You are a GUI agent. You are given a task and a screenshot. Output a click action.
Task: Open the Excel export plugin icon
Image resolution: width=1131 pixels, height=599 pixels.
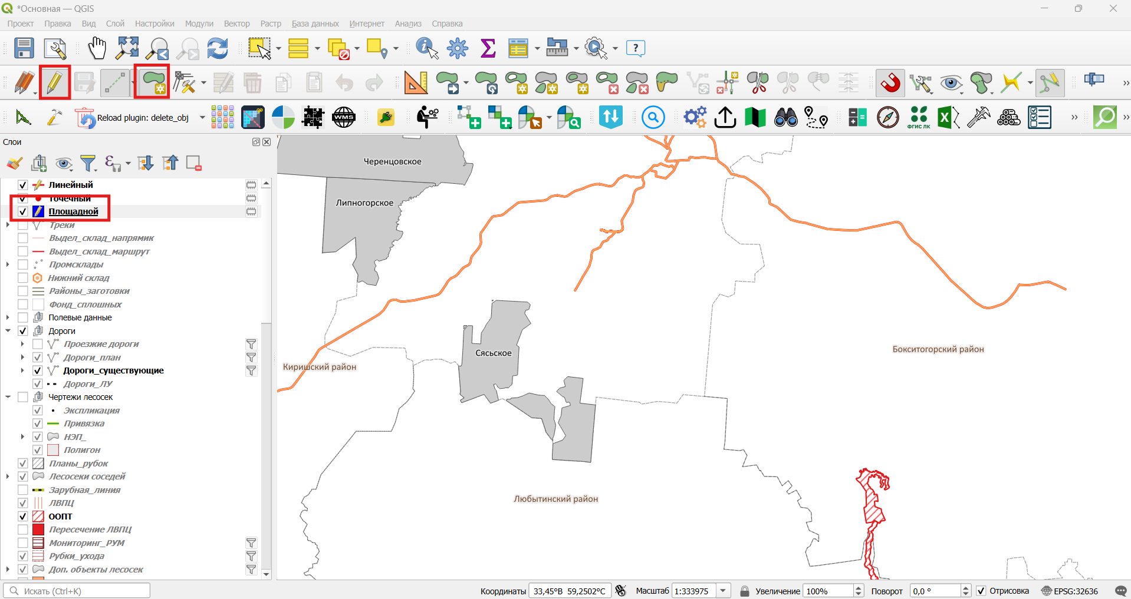948,117
